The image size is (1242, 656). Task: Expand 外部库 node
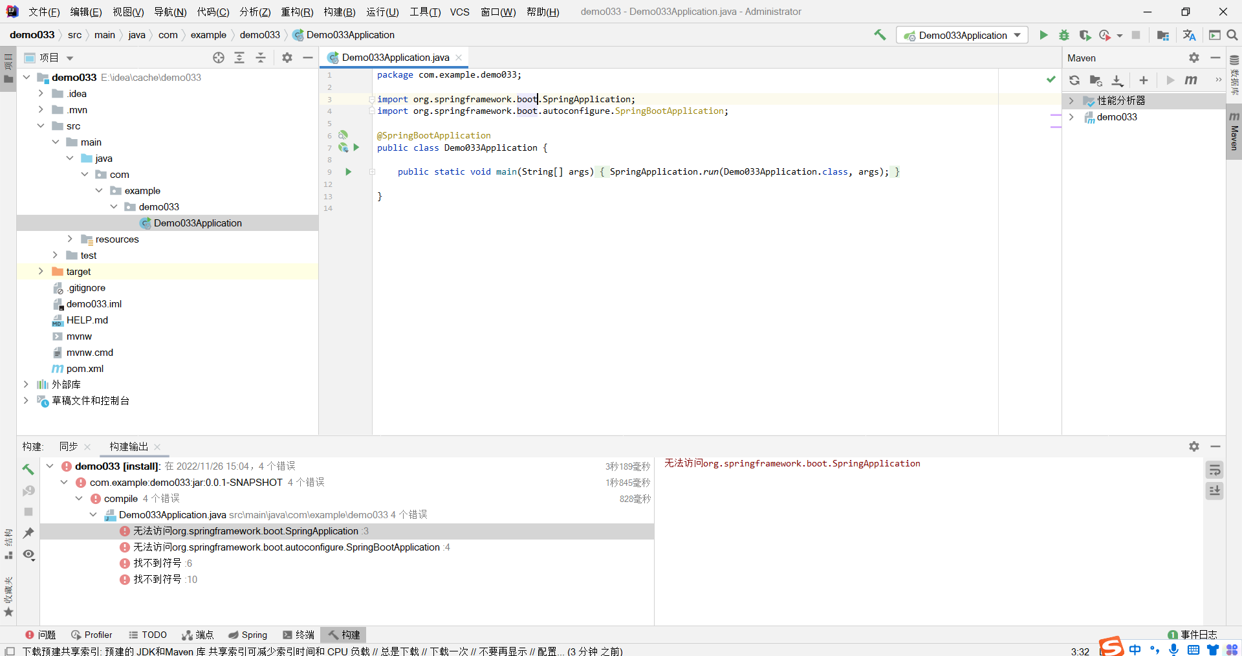click(x=26, y=384)
